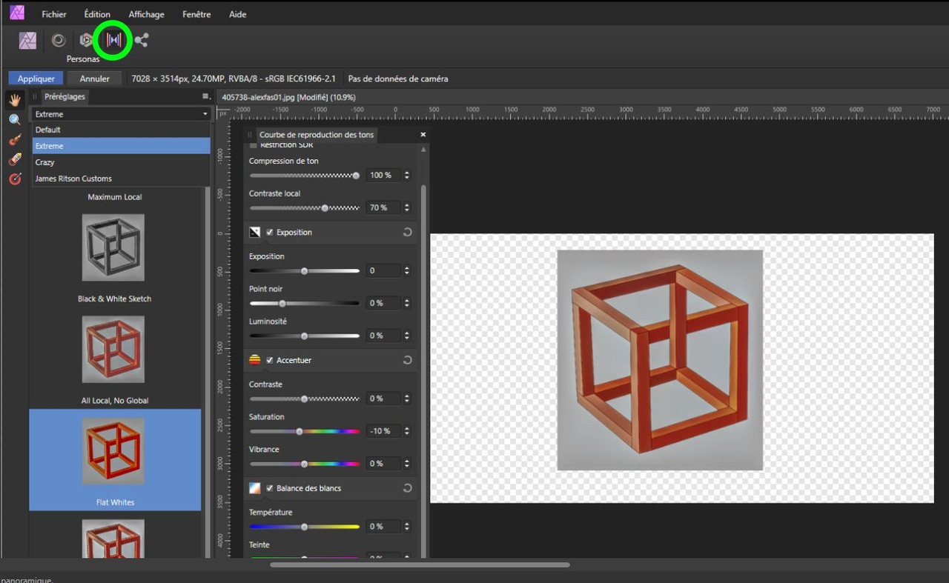The width and height of the screenshot is (949, 583).
Task: Reset the Exposition section settings
Action: click(407, 233)
